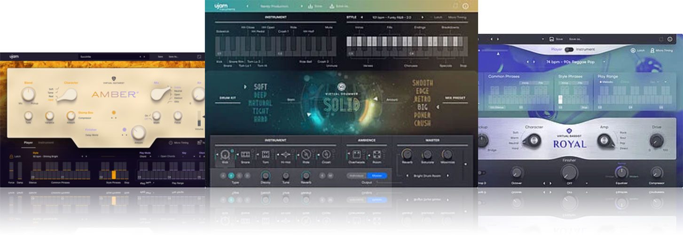
Task: Select the Ride cymbal channel icon
Action: point(306,154)
